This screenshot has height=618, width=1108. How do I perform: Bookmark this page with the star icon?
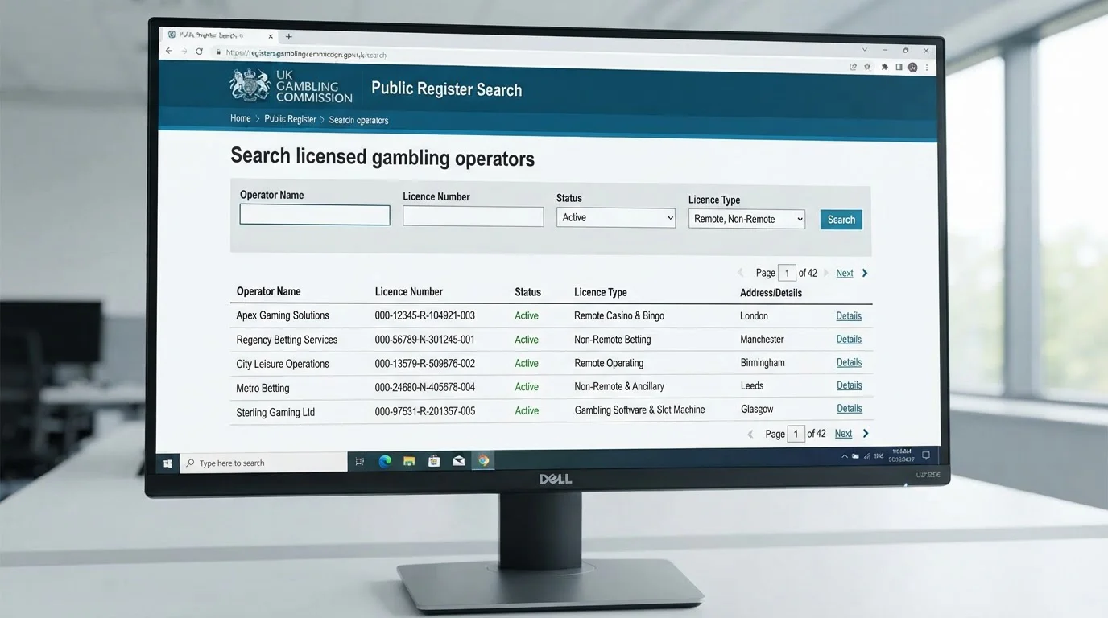click(x=867, y=67)
